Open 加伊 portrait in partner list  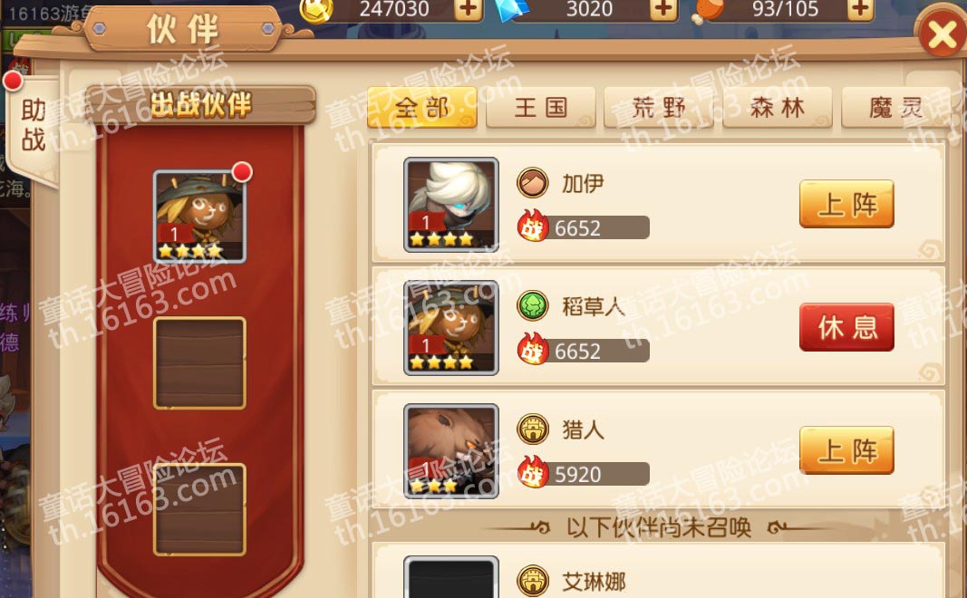(450, 205)
